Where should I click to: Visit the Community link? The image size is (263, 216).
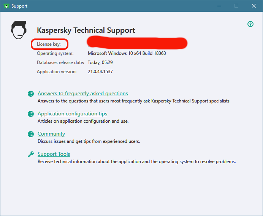pyautogui.click(x=51, y=134)
